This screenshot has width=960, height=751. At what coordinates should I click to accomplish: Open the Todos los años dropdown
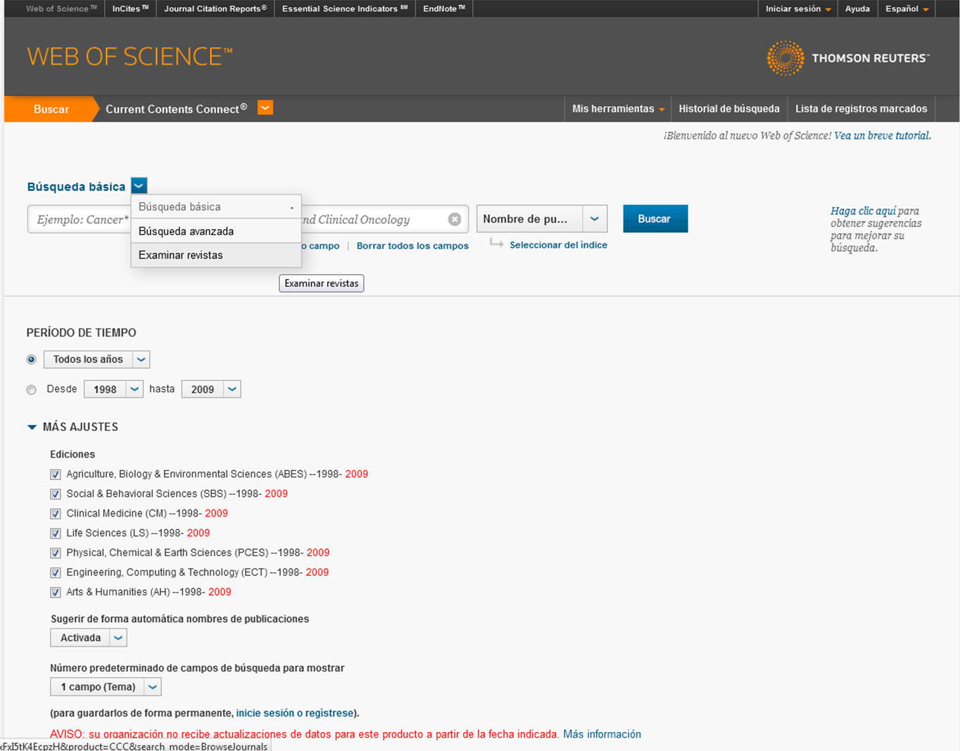click(96, 359)
